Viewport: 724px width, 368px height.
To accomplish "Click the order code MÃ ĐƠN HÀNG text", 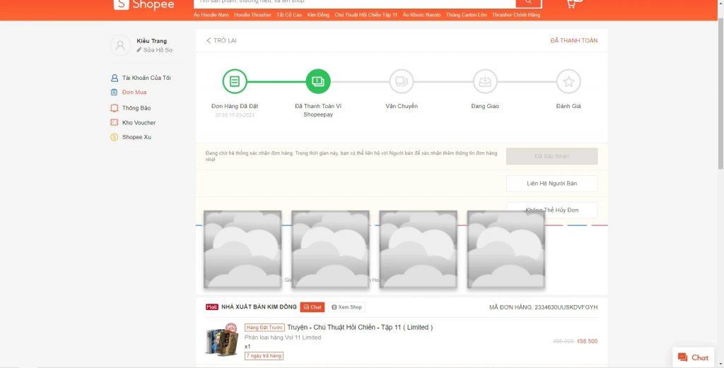I will (544, 307).
